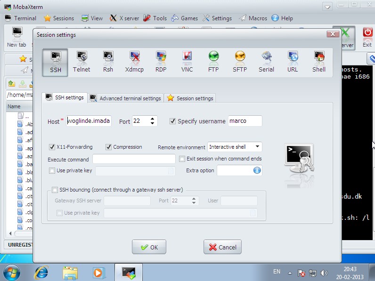Enable SSH bouncing checkbox
Viewport: 375px width, 281px height.
[55, 190]
